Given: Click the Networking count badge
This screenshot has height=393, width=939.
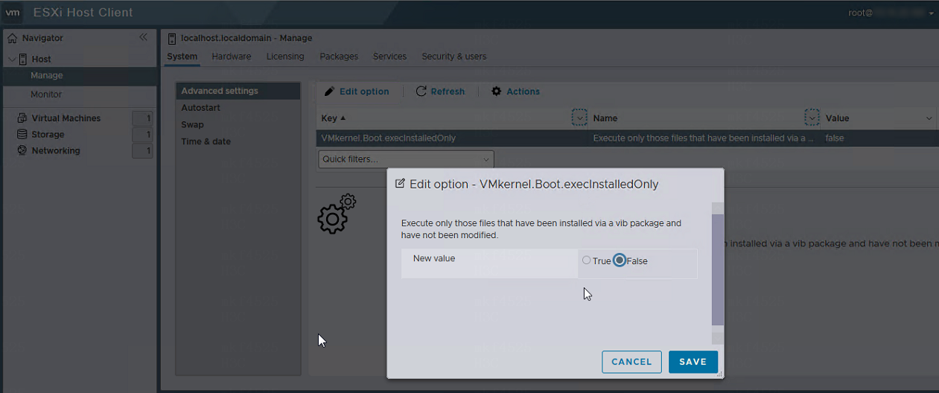Looking at the screenshot, I should coord(143,151).
